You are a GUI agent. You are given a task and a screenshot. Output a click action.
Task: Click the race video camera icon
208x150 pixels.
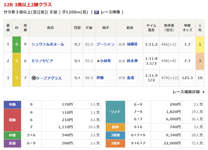(x=96, y=12)
